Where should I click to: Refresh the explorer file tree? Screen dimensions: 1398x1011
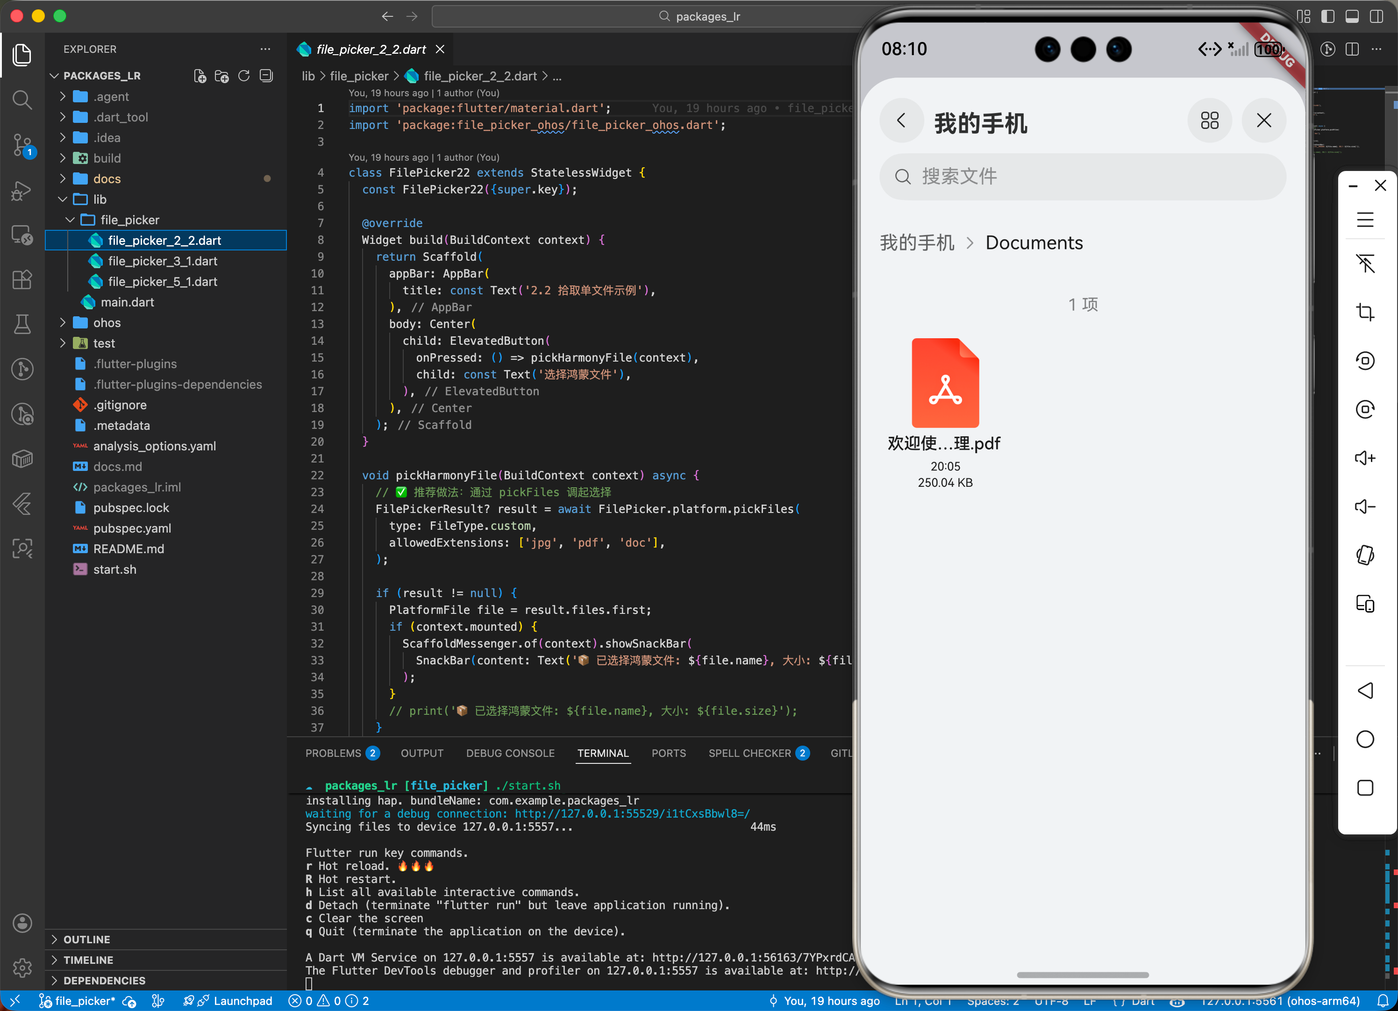click(244, 76)
